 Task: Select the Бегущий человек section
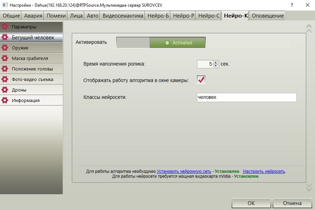(31, 37)
